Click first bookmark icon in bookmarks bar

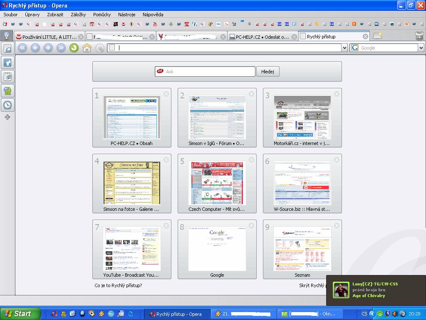5,24
